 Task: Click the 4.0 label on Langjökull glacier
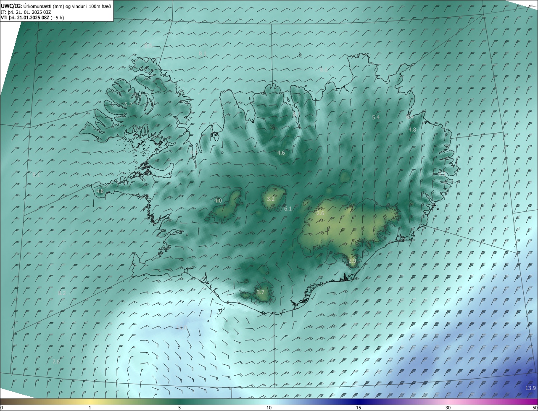pos(218,201)
